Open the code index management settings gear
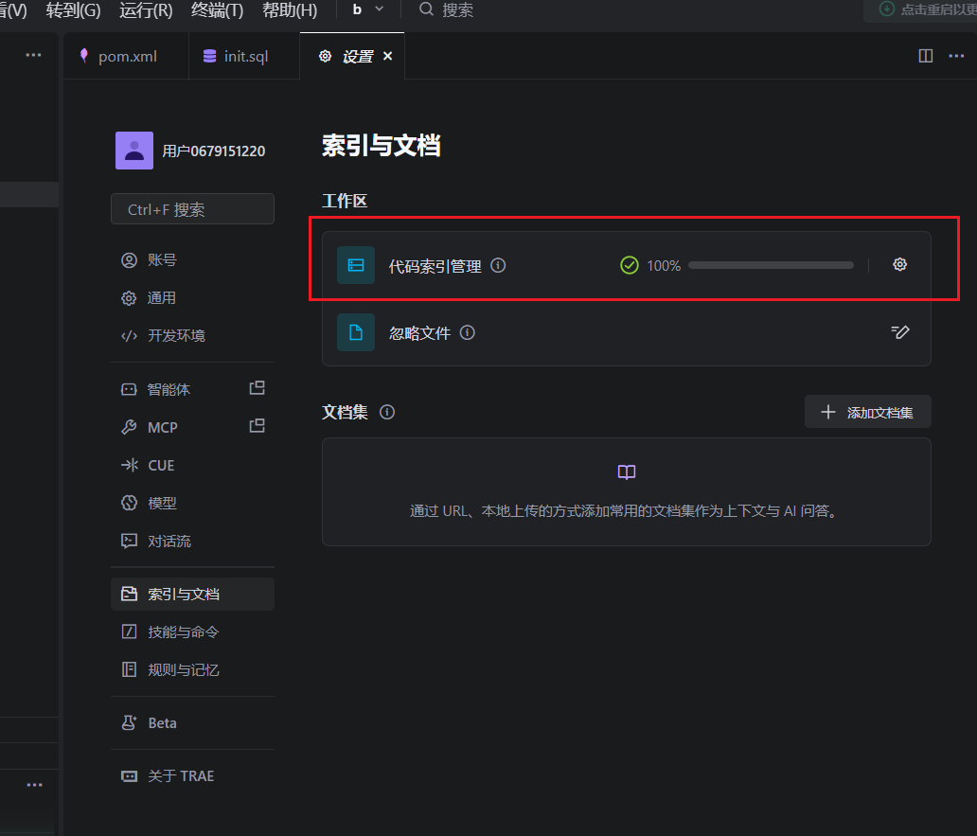977x836 pixels. tap(899, 265)
